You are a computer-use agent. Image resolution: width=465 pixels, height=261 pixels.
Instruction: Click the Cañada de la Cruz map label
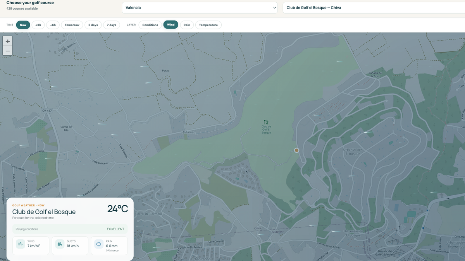pos(375,74)
